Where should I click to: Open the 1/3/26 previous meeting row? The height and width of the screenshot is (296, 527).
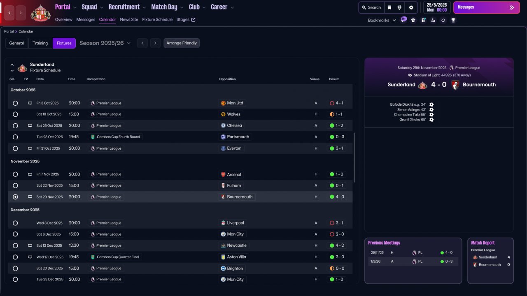pos(413,261)
